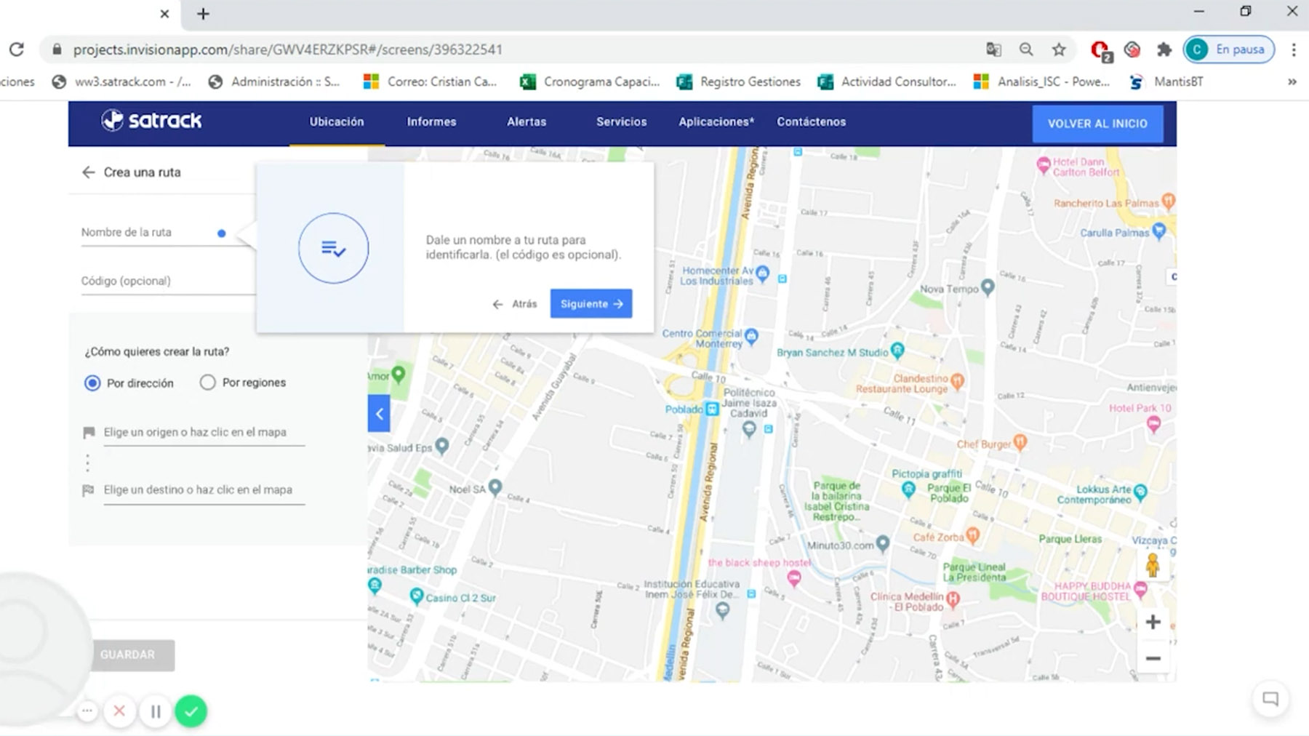Close the current browser tab
The height and width of the screenshot is (736, 1309).
pyautogui.click(x=164, y=14)
